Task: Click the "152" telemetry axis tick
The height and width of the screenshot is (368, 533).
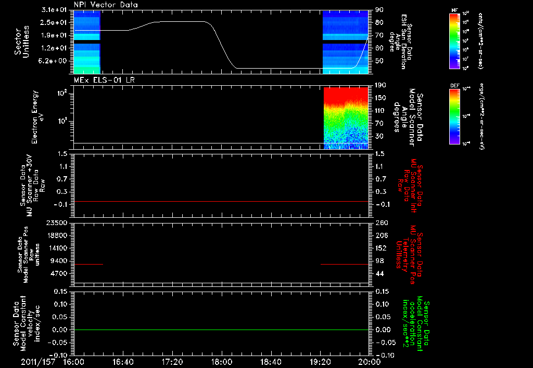Action: coord(382,248)
